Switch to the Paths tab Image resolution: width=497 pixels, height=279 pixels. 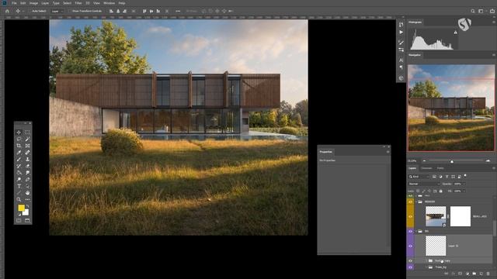pyautogui.click(x=440, y=168)
